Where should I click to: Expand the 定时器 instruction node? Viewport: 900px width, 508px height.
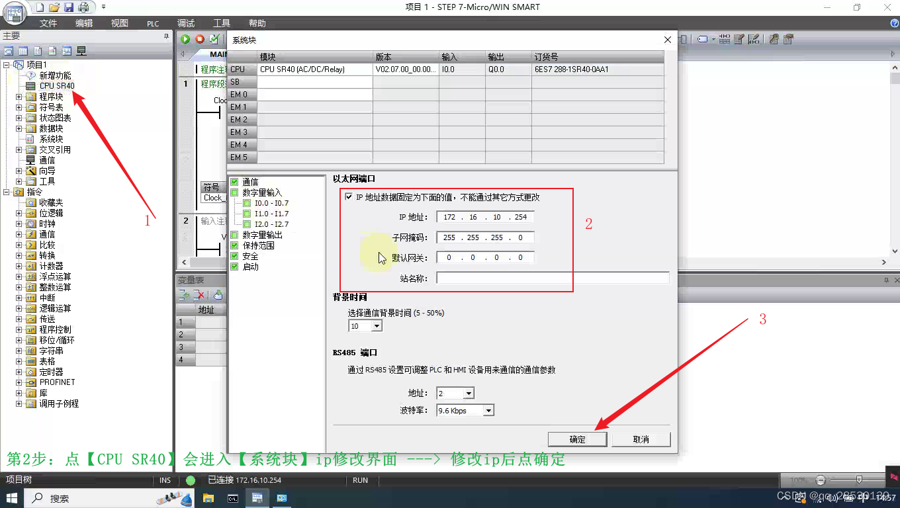19,372
